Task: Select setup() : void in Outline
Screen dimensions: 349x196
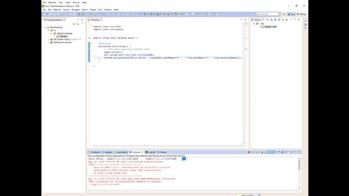Action: [269, 27]
